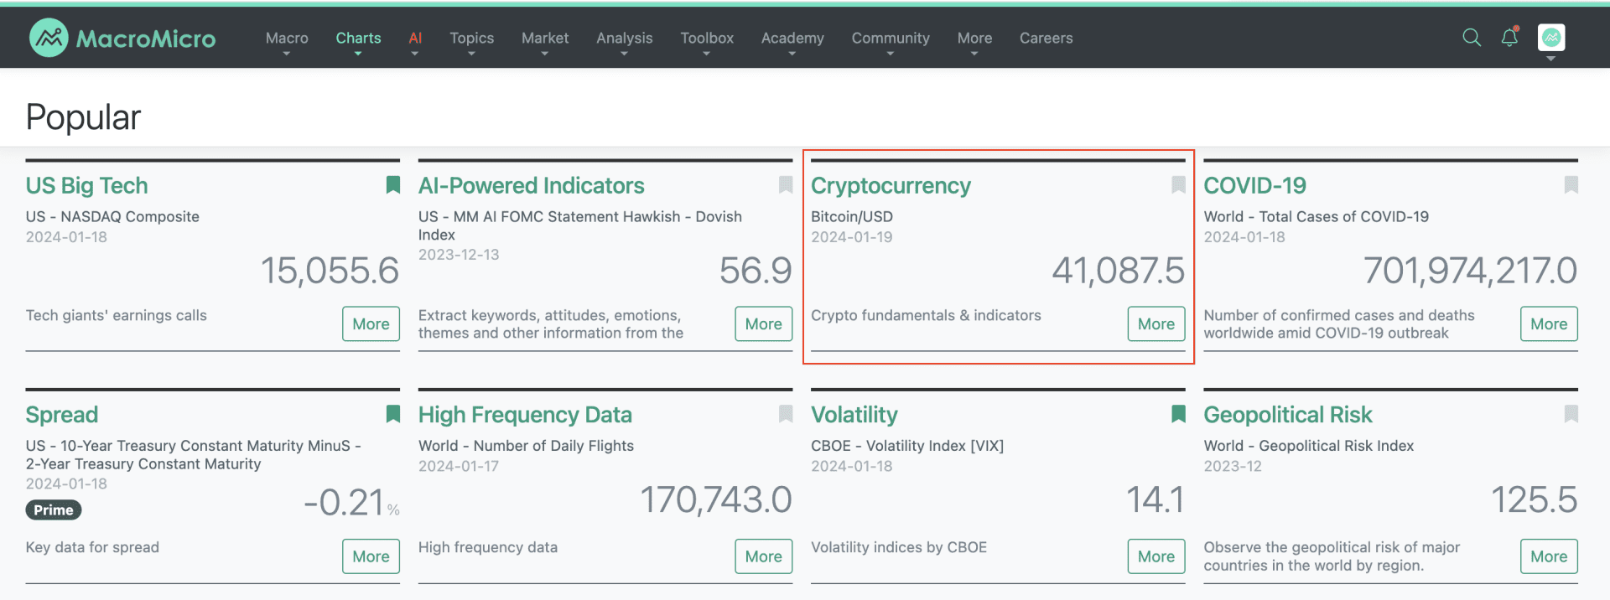Click More button on AI-Powered Indicators card
The height and width of the screenshot is (600, 1610).
click(x=763, y=323)
